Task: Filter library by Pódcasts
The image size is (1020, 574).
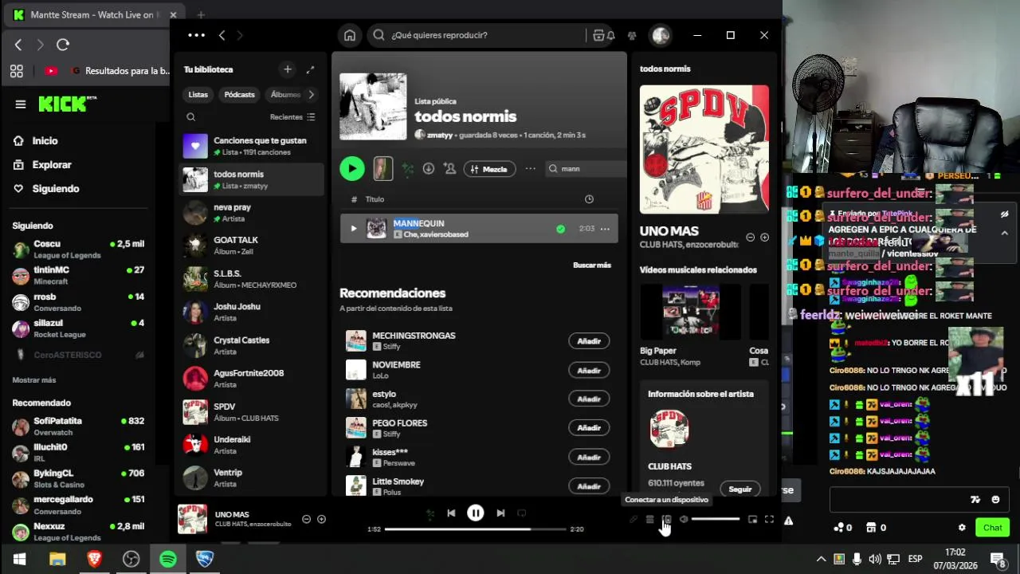Action: click(239, 95)
